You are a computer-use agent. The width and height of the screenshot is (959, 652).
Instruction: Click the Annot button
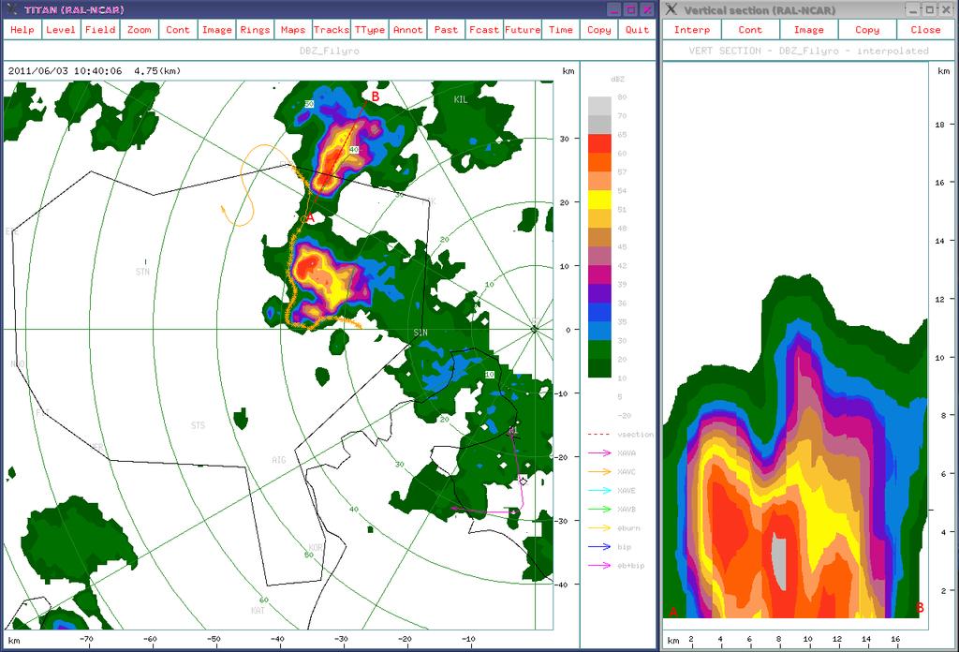coord(408,29)
